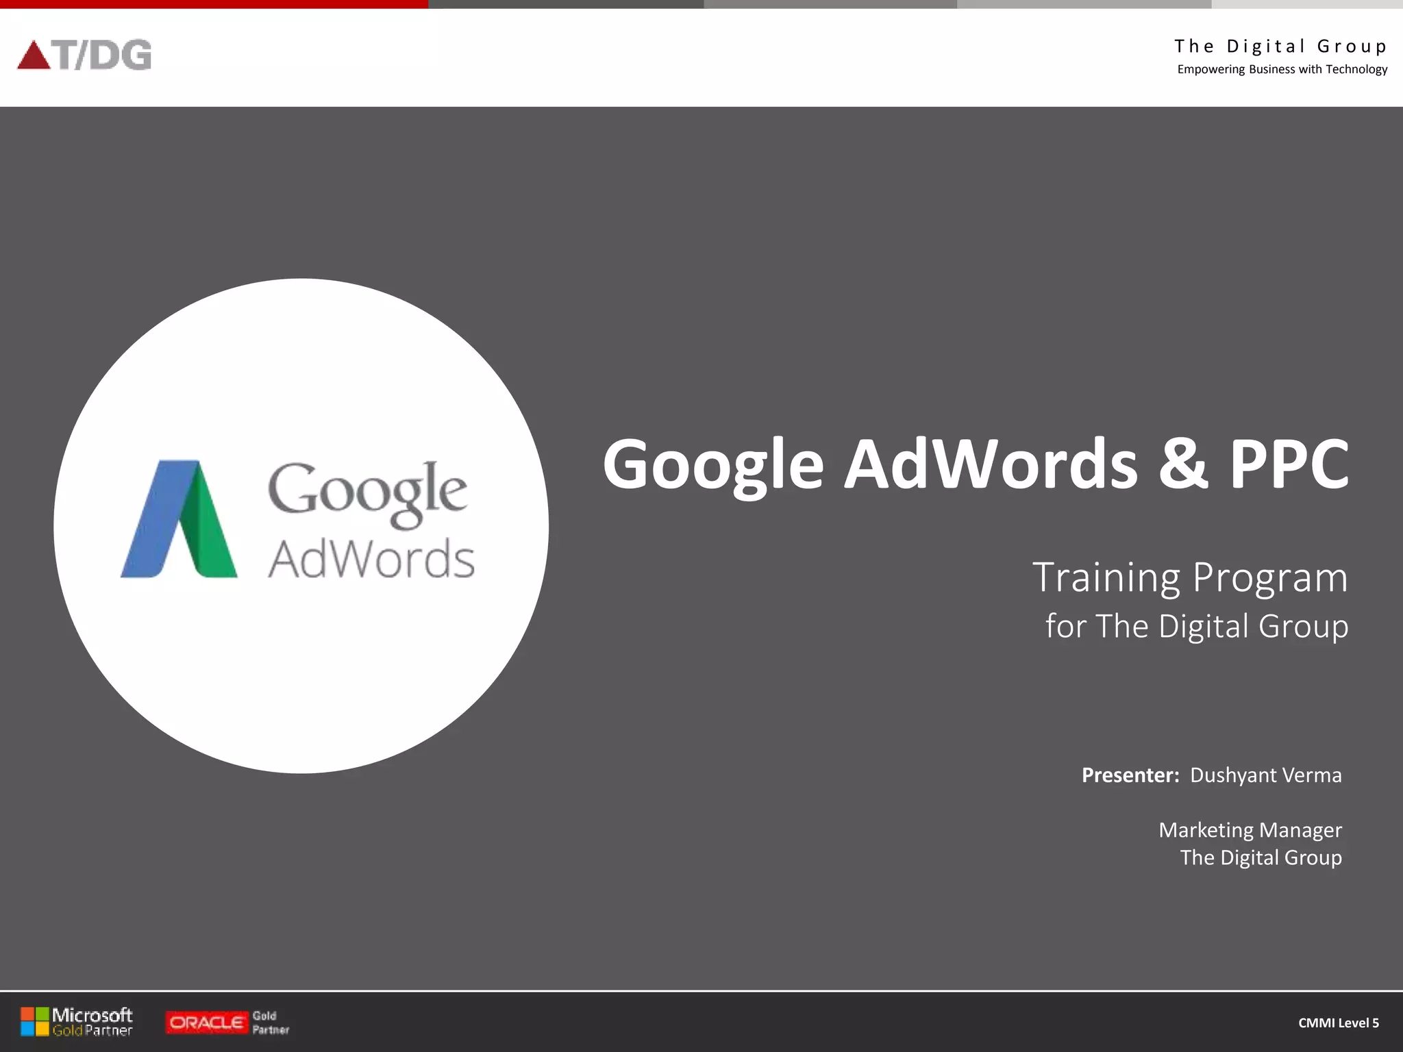
Task: Click the 'Training Program' subtitle
Action: (1190, 577)
